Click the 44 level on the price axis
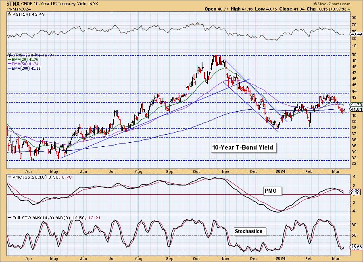 coord(354,91)
